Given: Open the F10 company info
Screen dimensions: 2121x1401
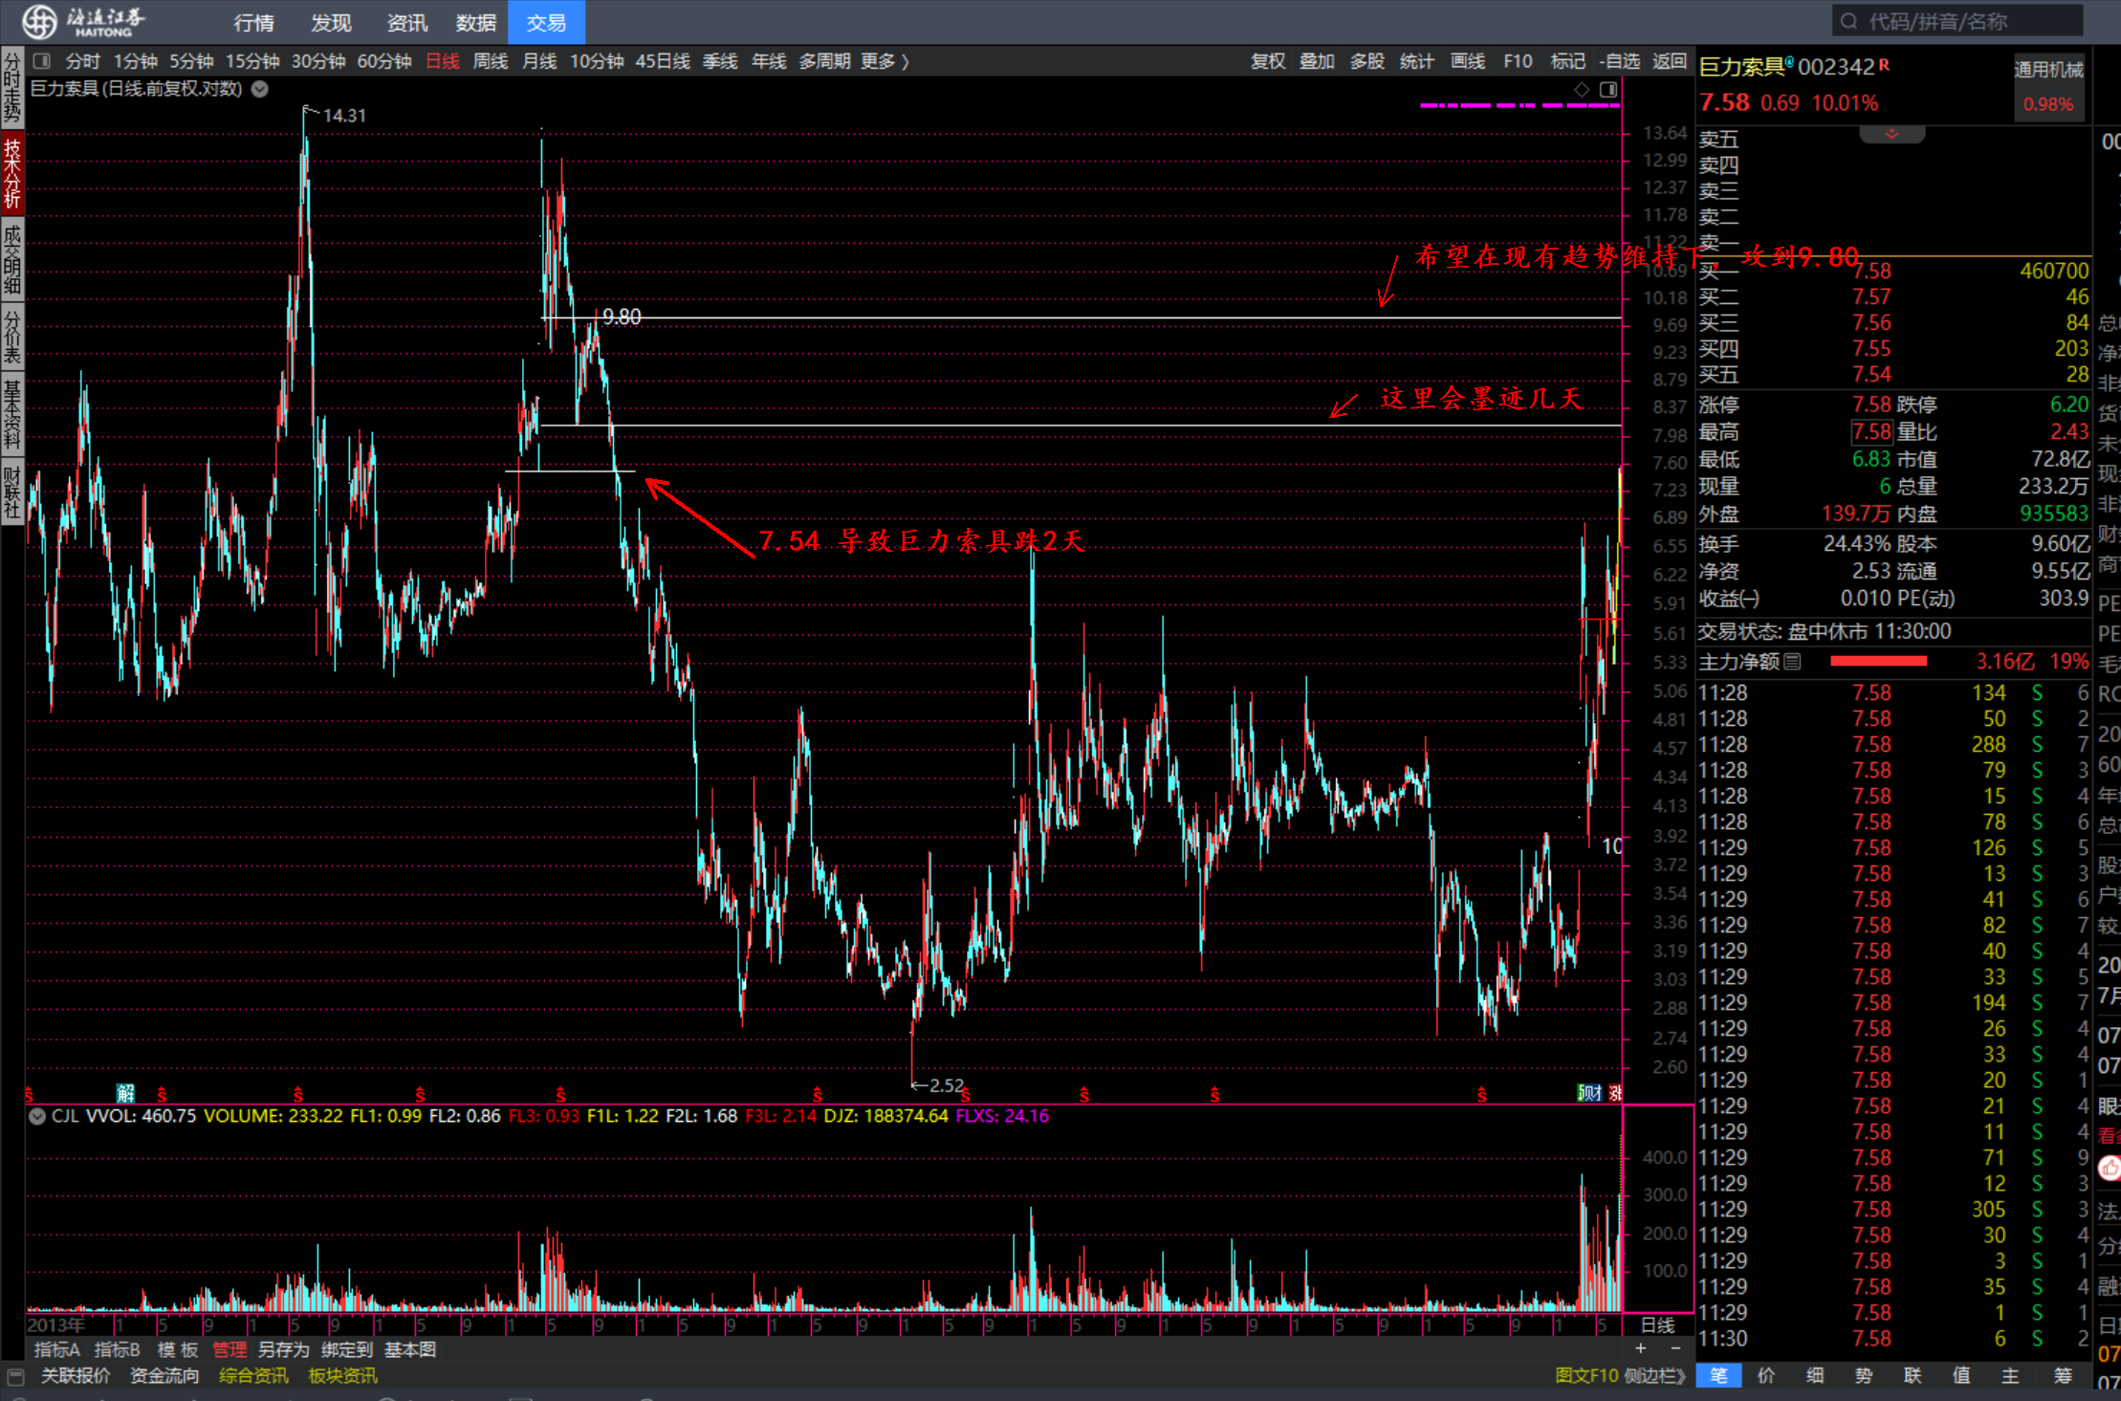Looking at the screenshot, I should point(1518,61).
